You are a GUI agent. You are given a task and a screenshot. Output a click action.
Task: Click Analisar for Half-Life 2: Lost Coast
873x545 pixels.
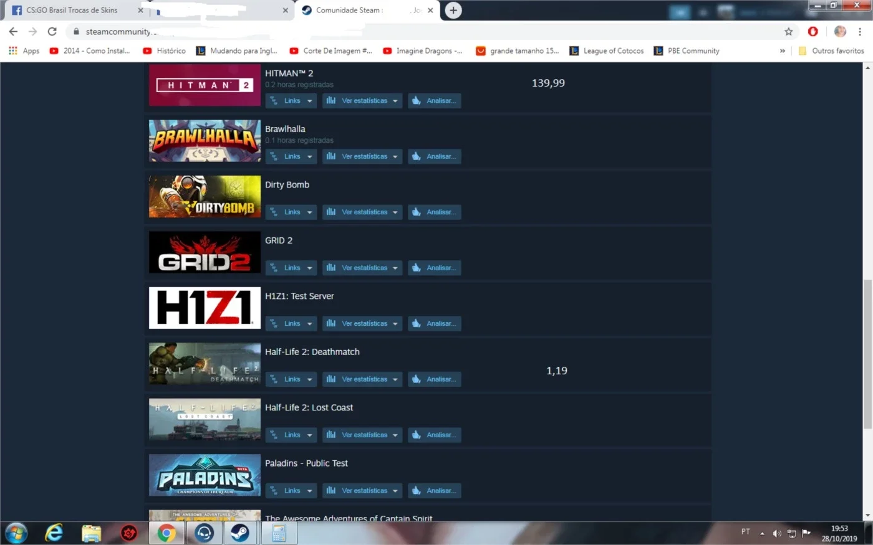click(x=435, y=435)
